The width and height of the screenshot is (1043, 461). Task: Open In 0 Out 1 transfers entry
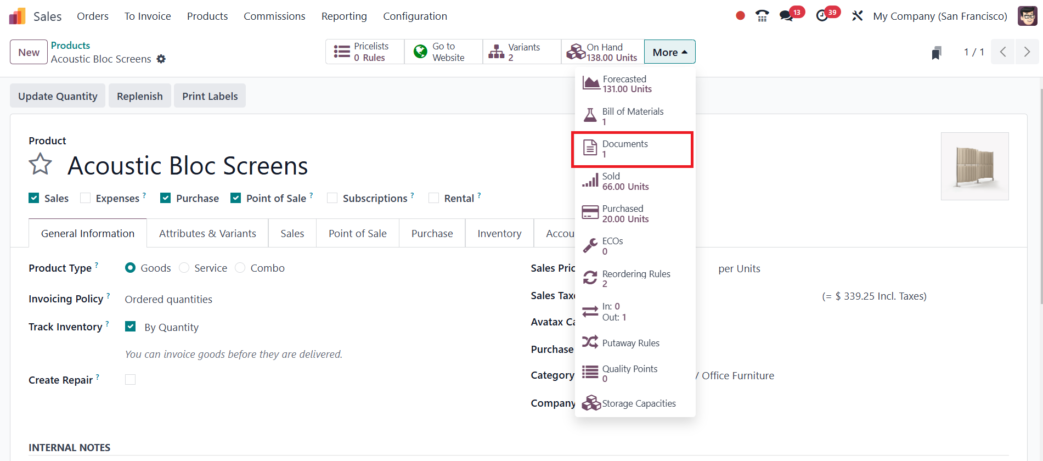tap(635, 311)
